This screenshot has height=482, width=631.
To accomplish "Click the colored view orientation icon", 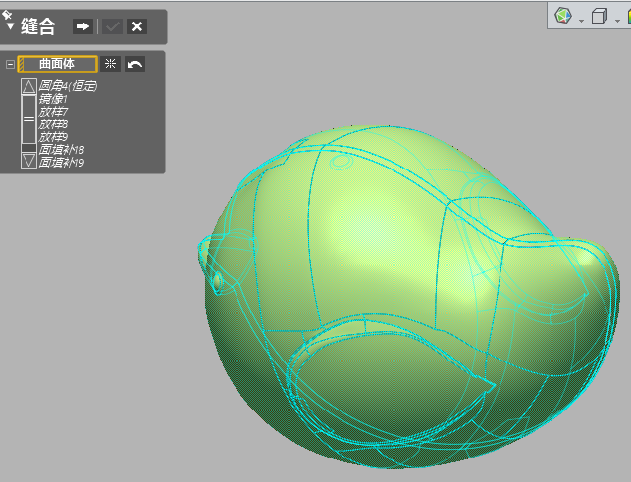I will click(x=563, y=16).
